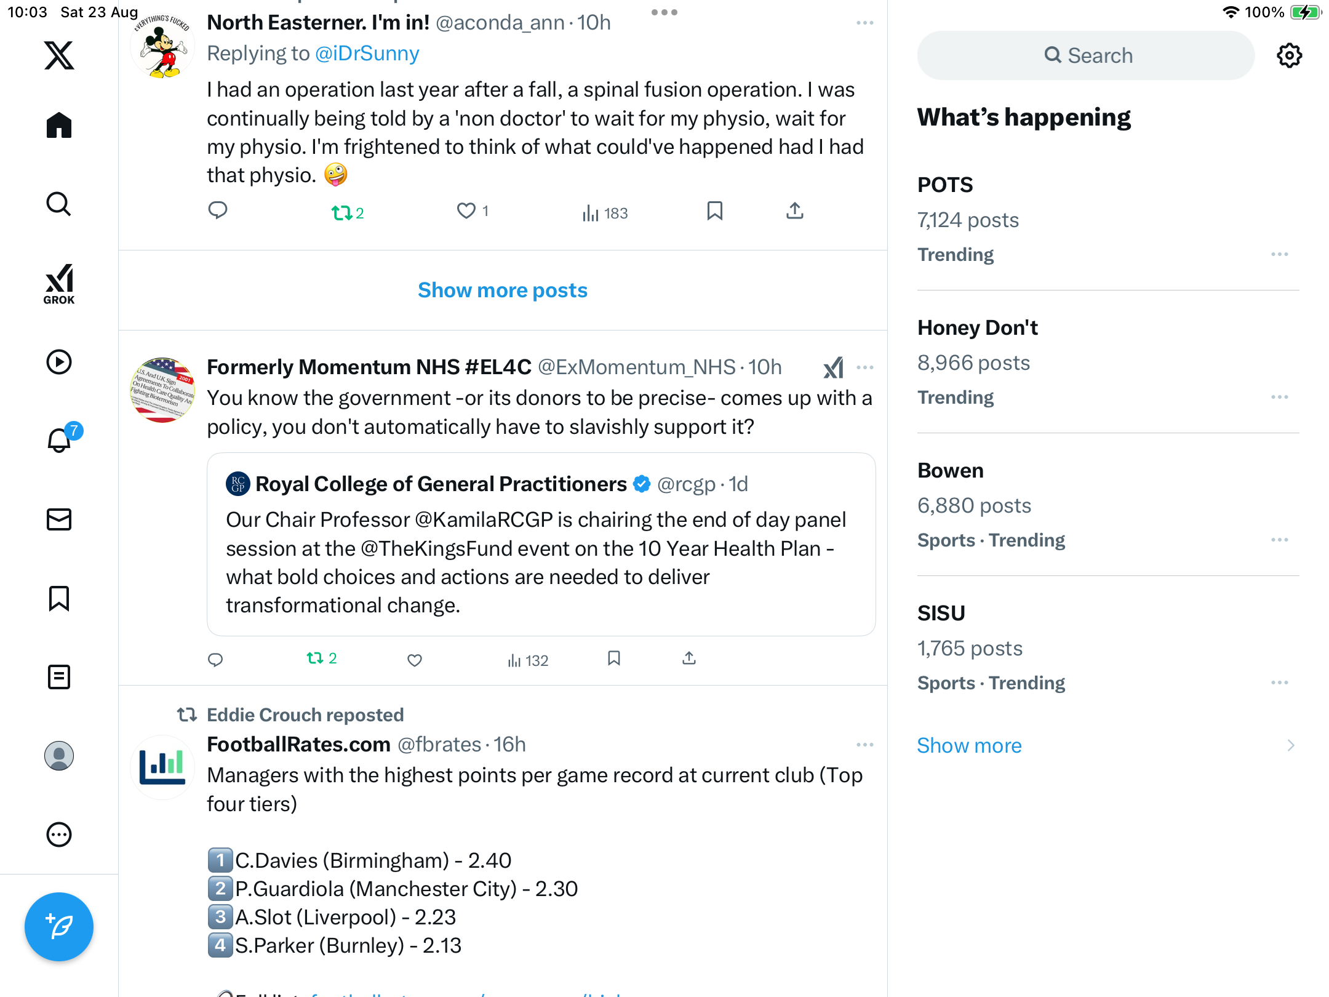This screenshot has width=1329, height=997.
Task: Open Direct Messages envelope icon
Action: (x=59, y=519)
